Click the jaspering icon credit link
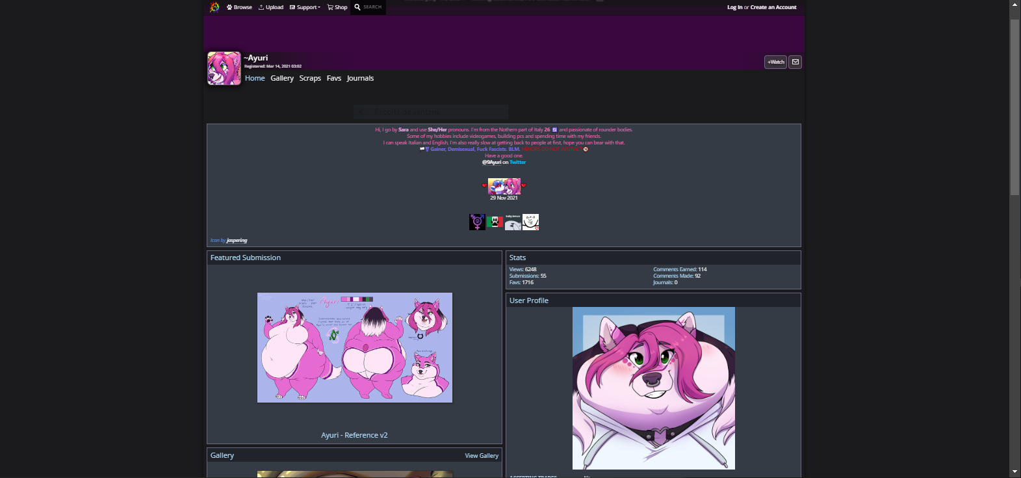The width and height of the screenshot is (1021, 478). tap(237, 240)
